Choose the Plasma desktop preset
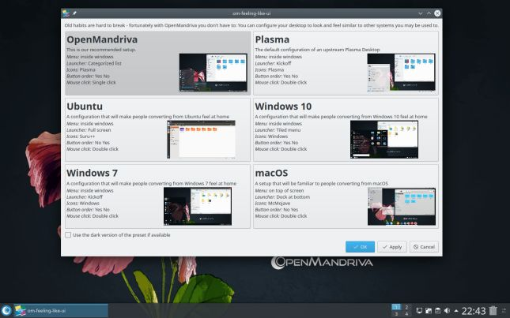Image resolution: width=510 pixels, height=318 pixels. [346, 63]
